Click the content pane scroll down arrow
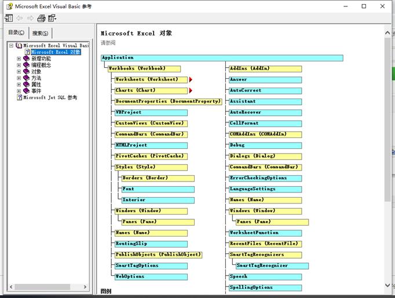This screenshot has height=298, width=395. click(387, 285)
